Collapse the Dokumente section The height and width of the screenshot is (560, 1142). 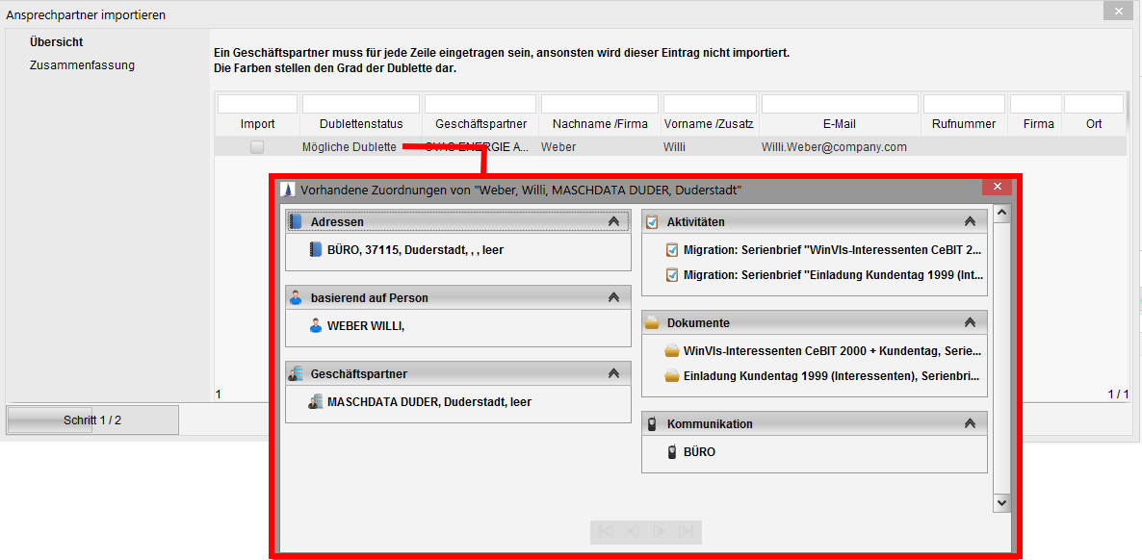click(x=970, y=323)
